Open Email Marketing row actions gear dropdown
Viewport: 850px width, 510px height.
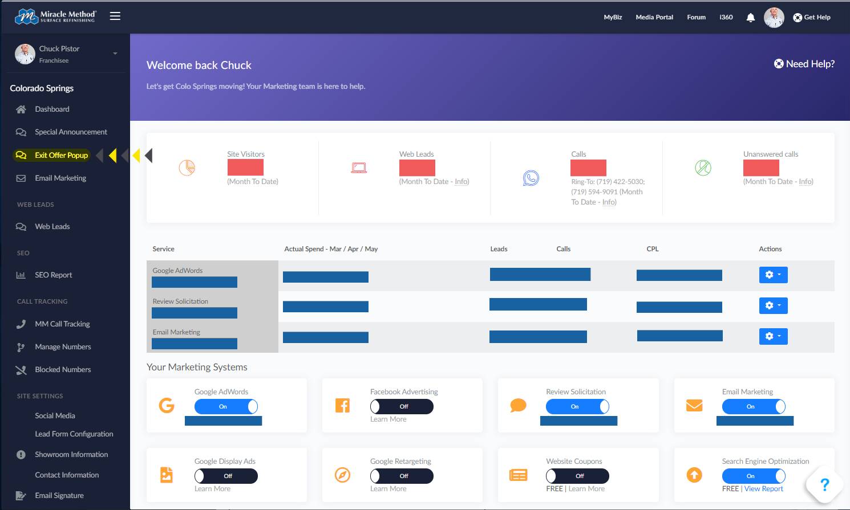[773, 336]
